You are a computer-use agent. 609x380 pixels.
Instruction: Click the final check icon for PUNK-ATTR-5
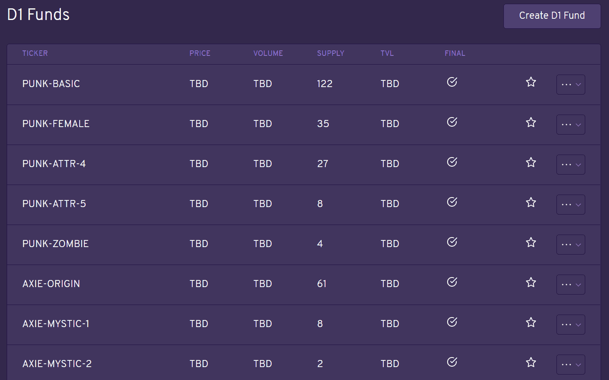click(452, 202)
